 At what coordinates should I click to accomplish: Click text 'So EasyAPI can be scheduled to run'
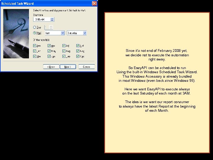coord(157,68)
